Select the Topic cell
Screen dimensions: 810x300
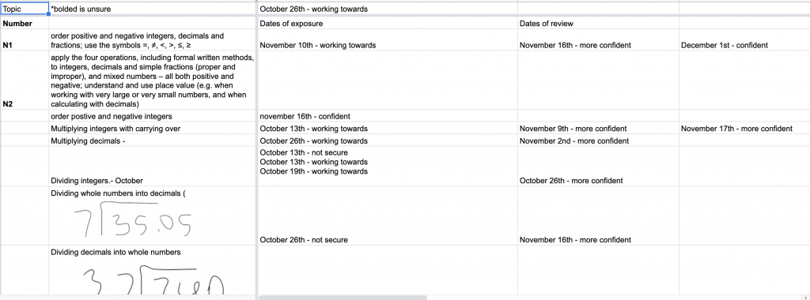[25, 9]
